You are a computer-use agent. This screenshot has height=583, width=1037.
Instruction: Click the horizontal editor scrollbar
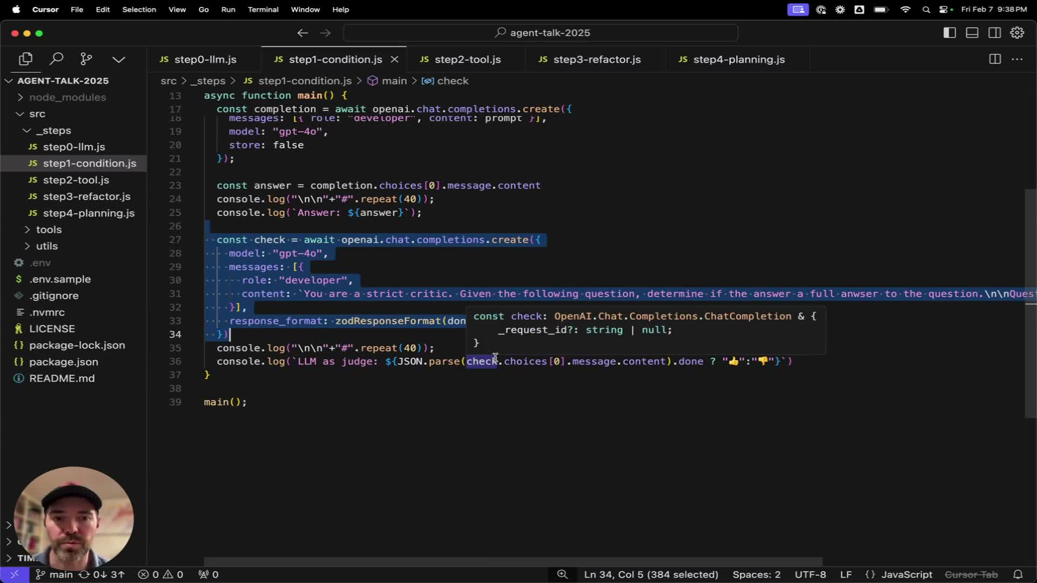point(513,561)
